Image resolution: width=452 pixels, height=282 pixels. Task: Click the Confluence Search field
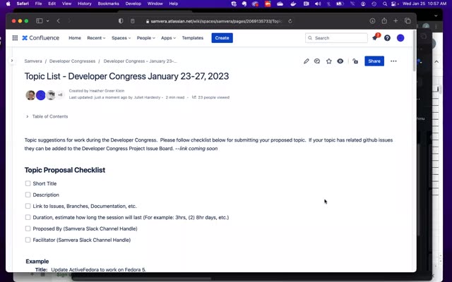[336, 38]
